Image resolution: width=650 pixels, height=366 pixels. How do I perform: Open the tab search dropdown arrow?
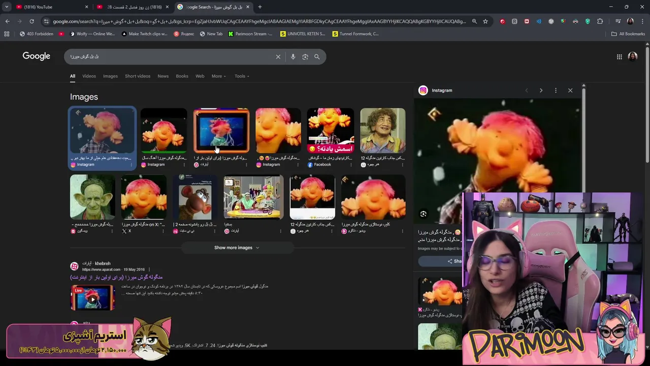(x=7, y=7)
